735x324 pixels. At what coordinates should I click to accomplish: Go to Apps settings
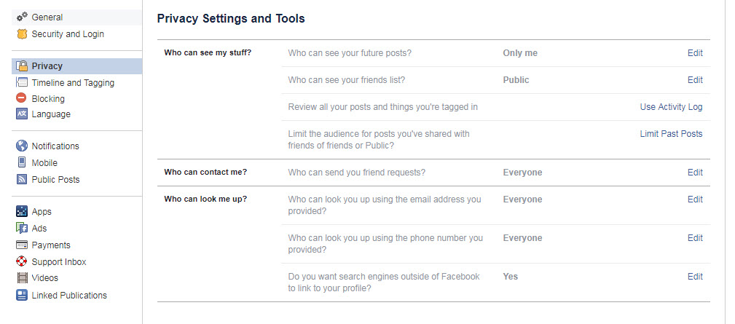tap(42, 212)
